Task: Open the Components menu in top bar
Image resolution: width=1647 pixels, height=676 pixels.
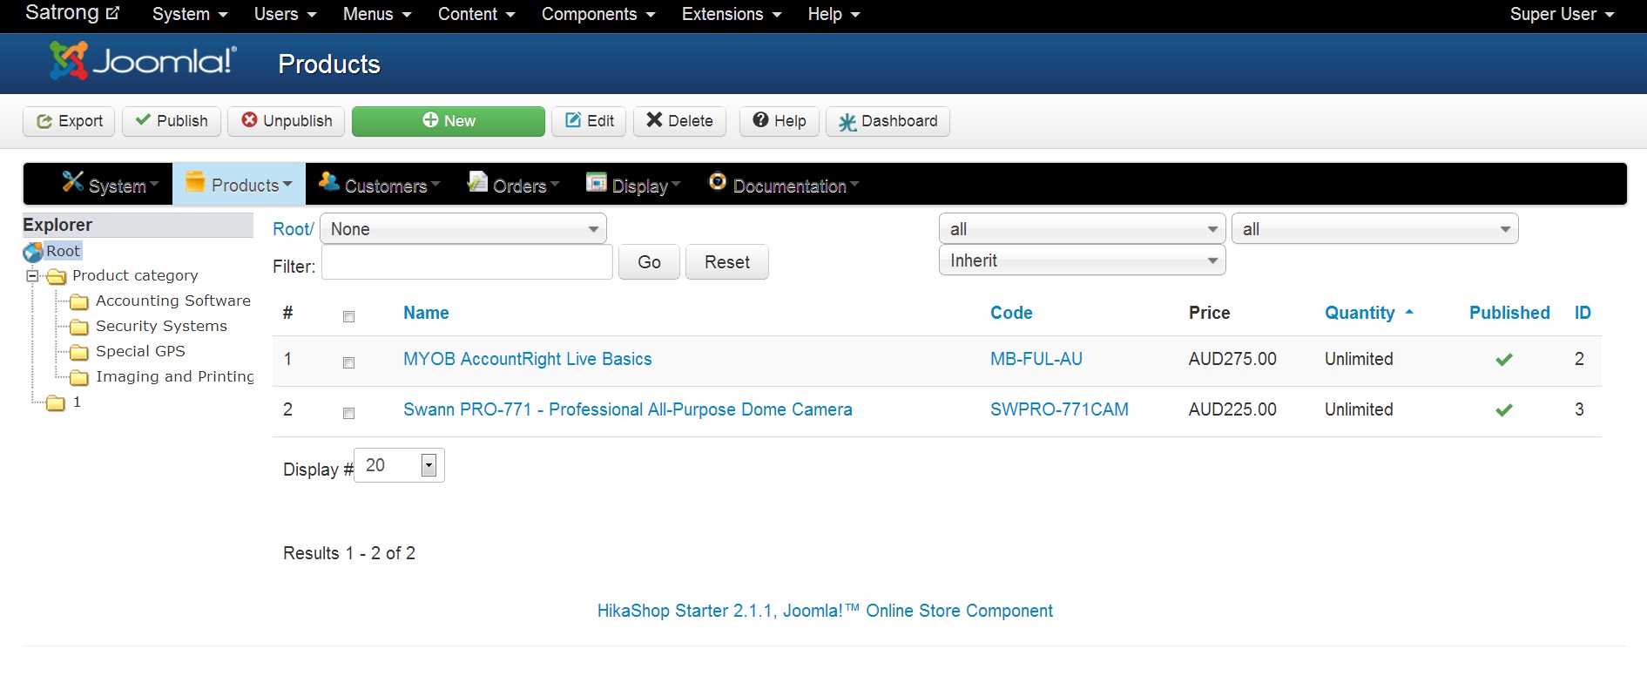Action: (597, 14)
